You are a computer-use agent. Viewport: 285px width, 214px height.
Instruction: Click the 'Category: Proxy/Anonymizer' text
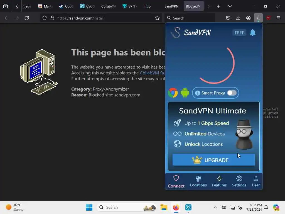[100, 89]
